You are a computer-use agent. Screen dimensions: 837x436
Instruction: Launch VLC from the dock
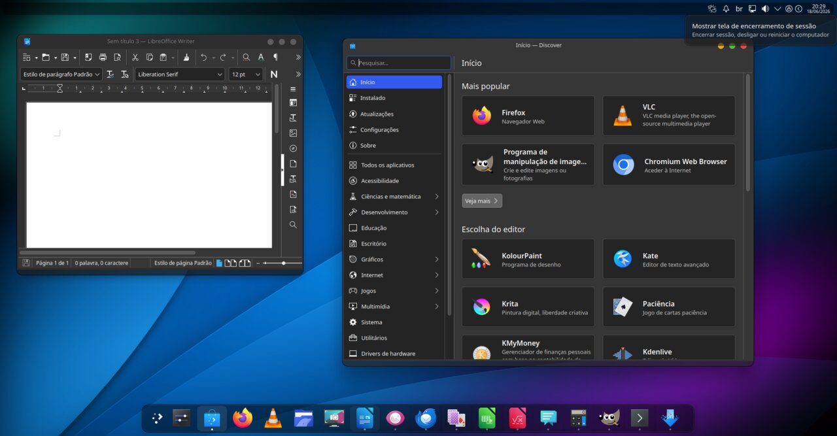(x=273, y=418)
